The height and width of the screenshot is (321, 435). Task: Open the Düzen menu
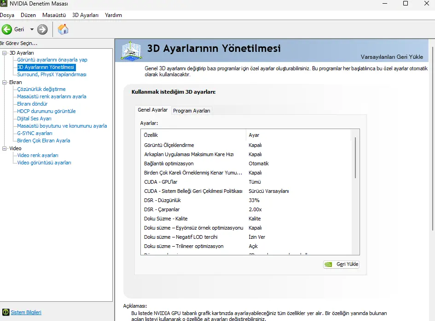tap(28, 15)
